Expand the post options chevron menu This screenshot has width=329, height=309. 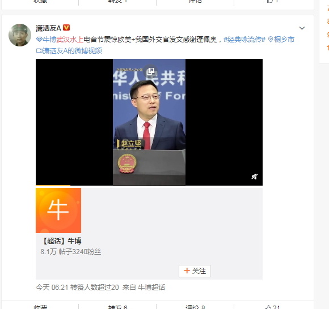(x=302, y=28)
